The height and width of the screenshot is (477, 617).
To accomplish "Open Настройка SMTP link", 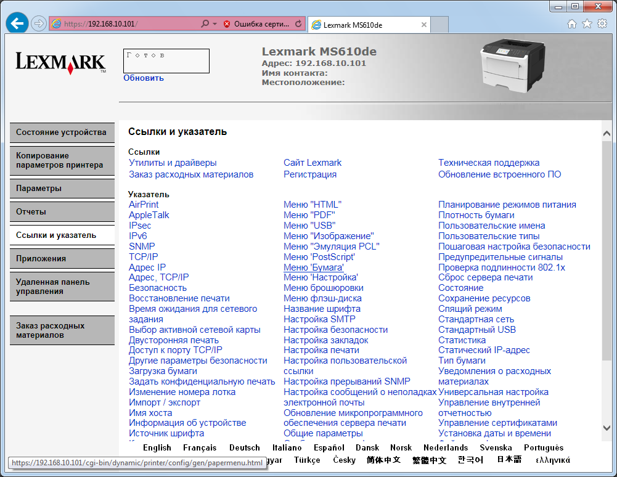I will [319, 319].
